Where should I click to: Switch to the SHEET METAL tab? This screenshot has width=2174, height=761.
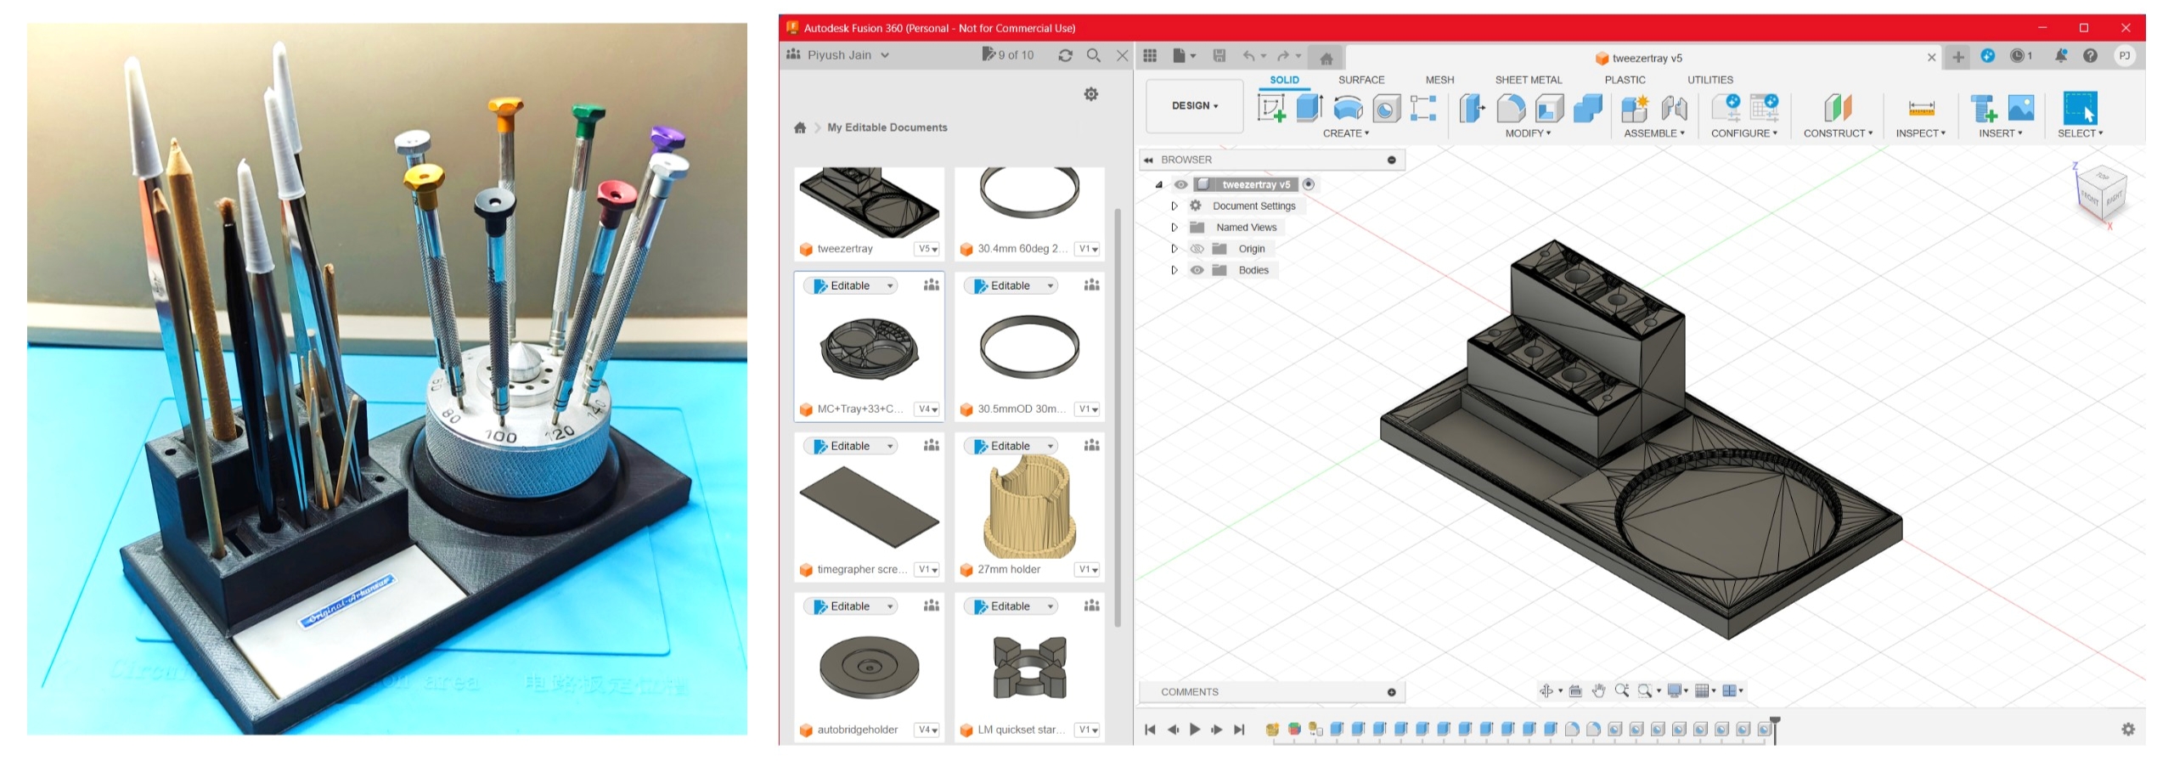click(1528, 80)
